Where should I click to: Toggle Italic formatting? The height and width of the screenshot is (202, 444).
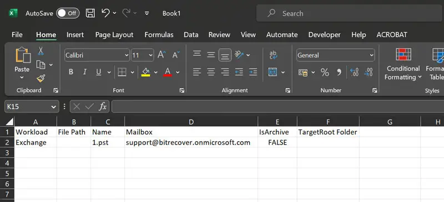[x=85, y=72]
